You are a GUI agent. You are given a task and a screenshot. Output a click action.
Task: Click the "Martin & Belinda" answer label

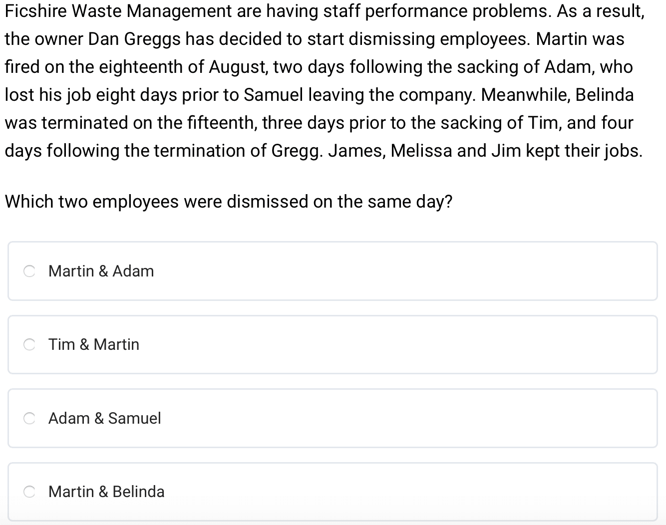tap(106, 492)
